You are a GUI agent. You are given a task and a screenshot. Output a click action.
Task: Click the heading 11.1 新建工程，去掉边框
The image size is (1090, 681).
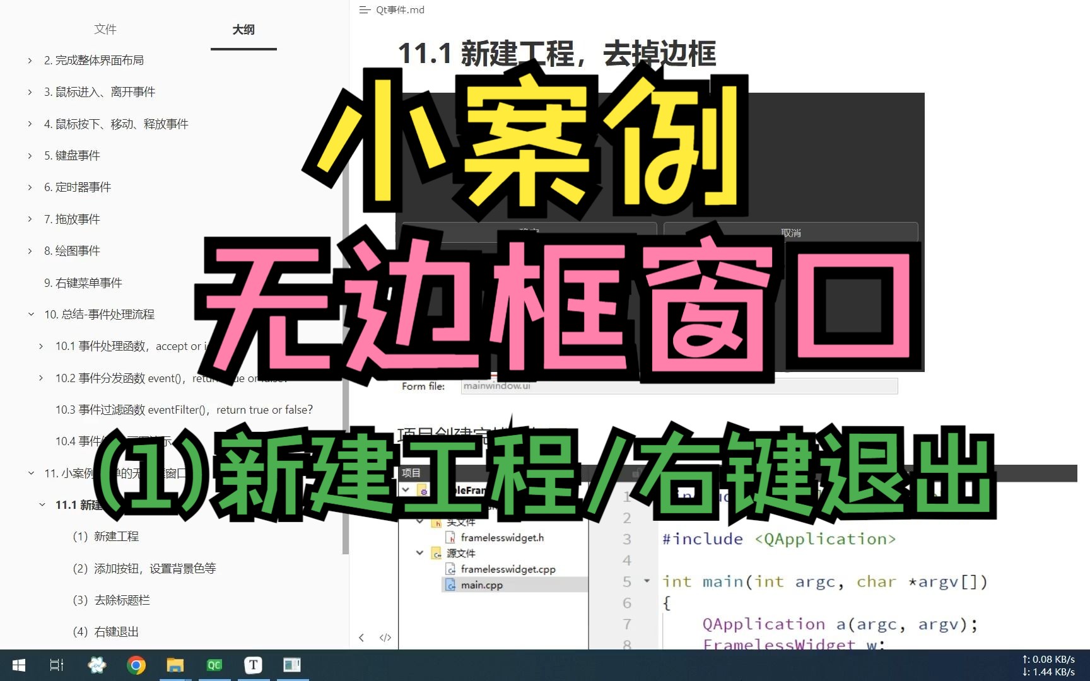click(557, 54)
